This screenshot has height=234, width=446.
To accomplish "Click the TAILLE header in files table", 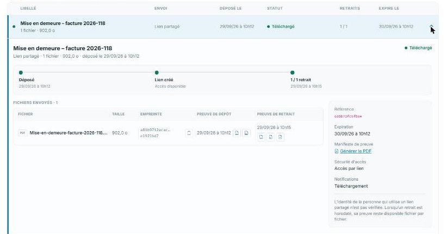I will [x=119, y=114].
